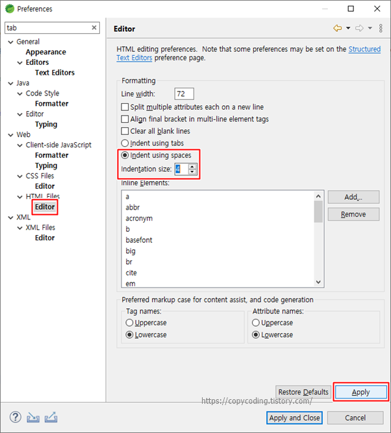Open Formatter under Java Code Style
This screenshot has width=391, height=433.
pos(52,104)
